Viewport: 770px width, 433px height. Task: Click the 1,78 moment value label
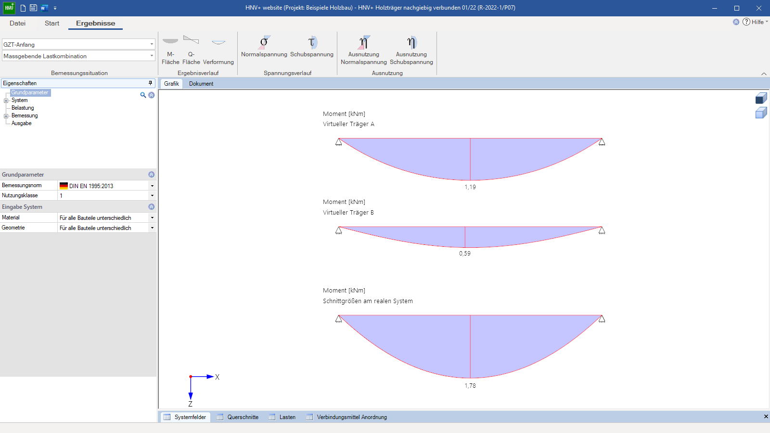(470, 386)
